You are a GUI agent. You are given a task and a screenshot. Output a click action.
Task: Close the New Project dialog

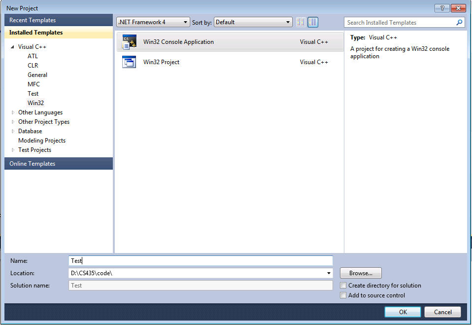click(459, 8)
